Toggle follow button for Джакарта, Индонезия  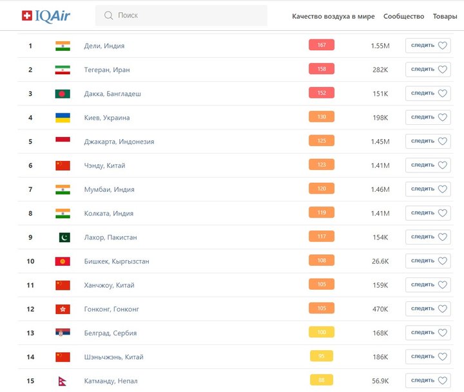(428, 142)
